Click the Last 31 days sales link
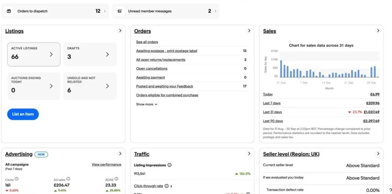 [272, 112]
